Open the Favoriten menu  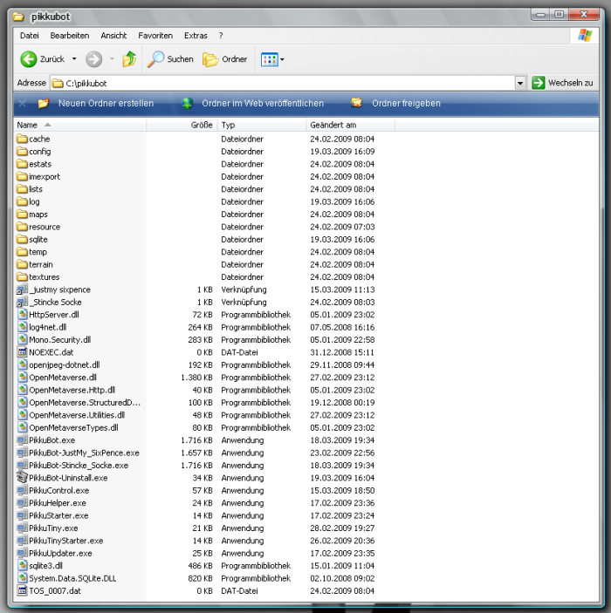click(154, 36)
